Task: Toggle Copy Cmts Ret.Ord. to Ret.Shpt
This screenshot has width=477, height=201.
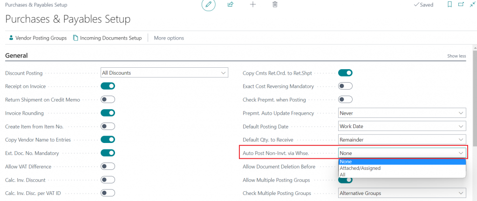Action: pyautogui.click(x=345, y=73)
